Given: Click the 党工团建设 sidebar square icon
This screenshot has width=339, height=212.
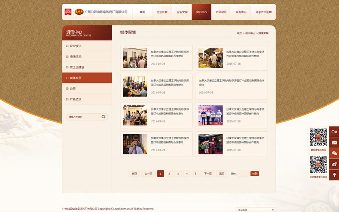Looking at the screenshot, I should 67,67.
